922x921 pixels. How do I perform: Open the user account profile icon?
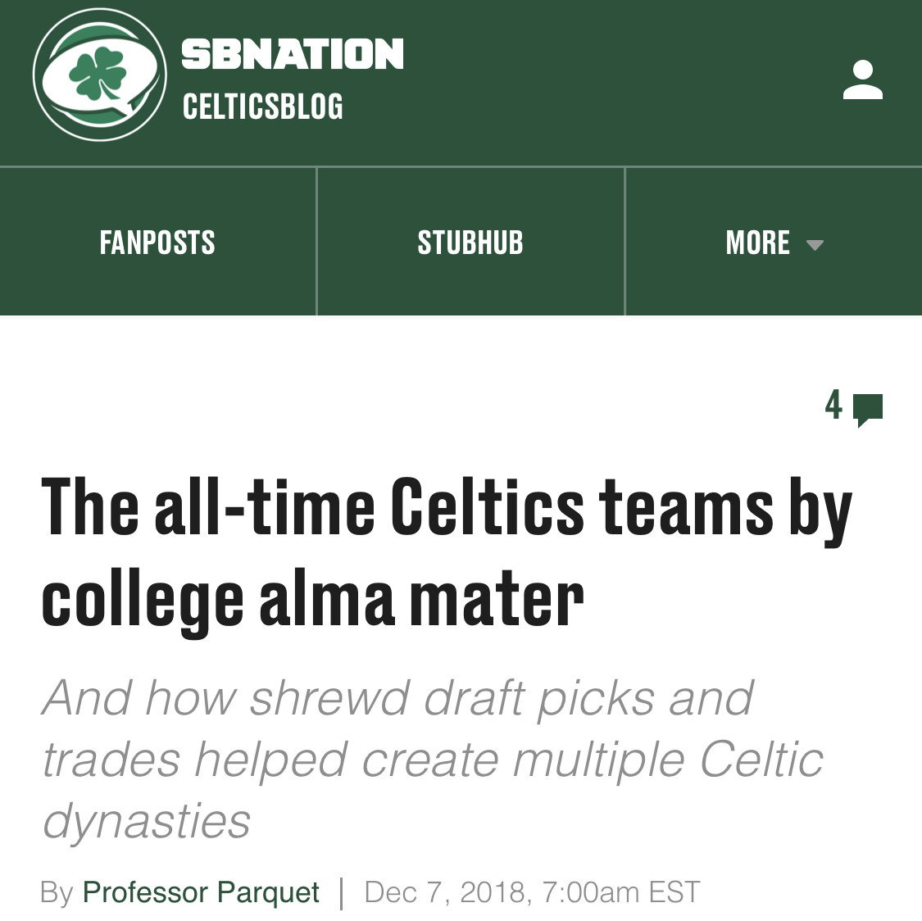(862, 80)
